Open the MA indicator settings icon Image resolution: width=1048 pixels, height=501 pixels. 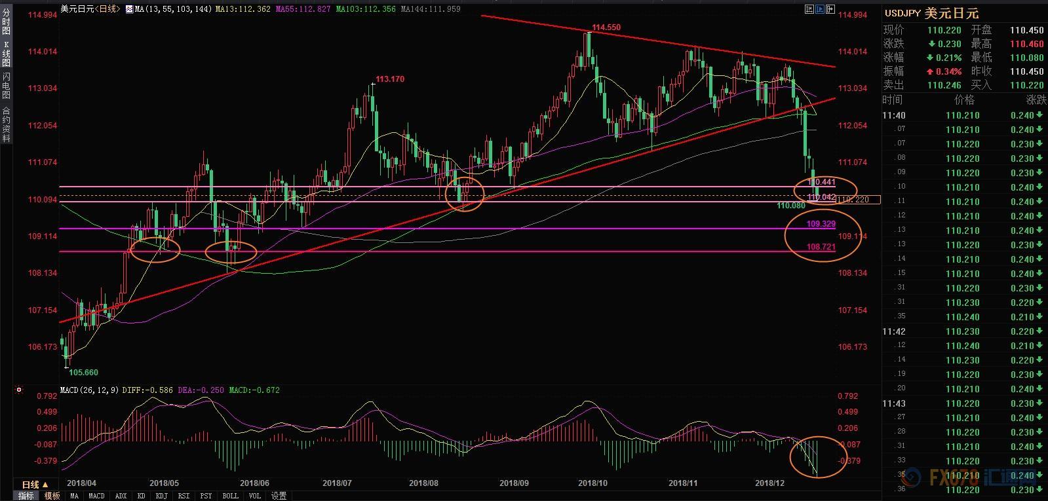click(x=128, y=9)
